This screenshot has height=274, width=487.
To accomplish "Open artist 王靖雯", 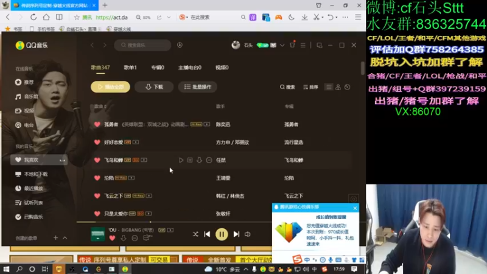I will click(x=223, y=178).
